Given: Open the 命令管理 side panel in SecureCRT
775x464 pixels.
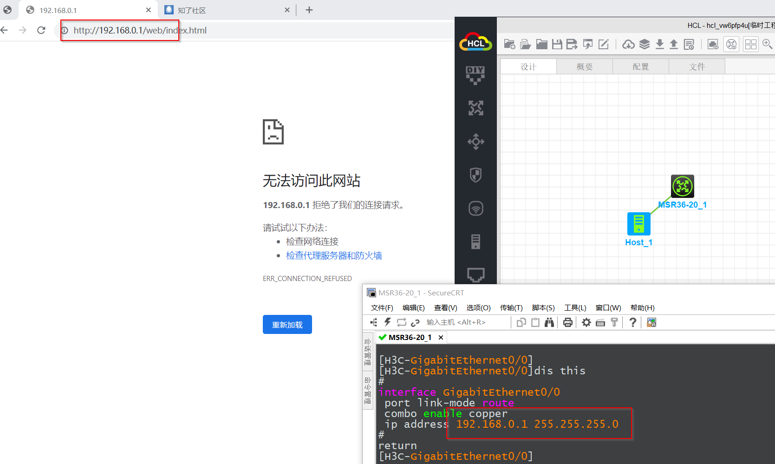Looking at the screenshot, I should (368, 390).
